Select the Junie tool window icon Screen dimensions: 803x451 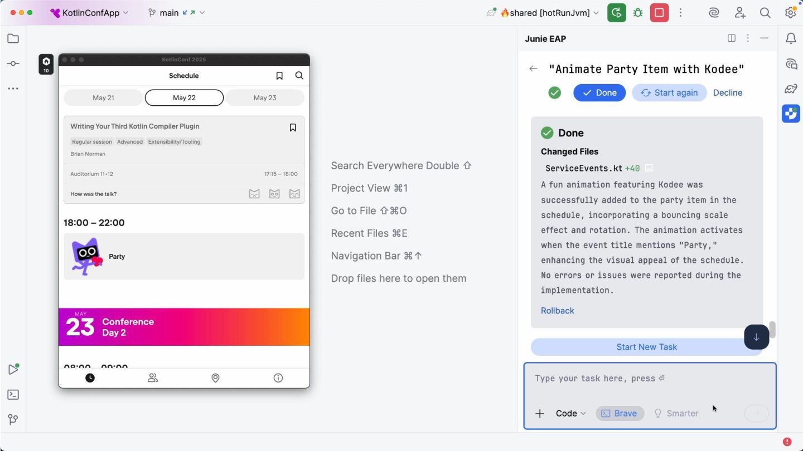(791, 114)
